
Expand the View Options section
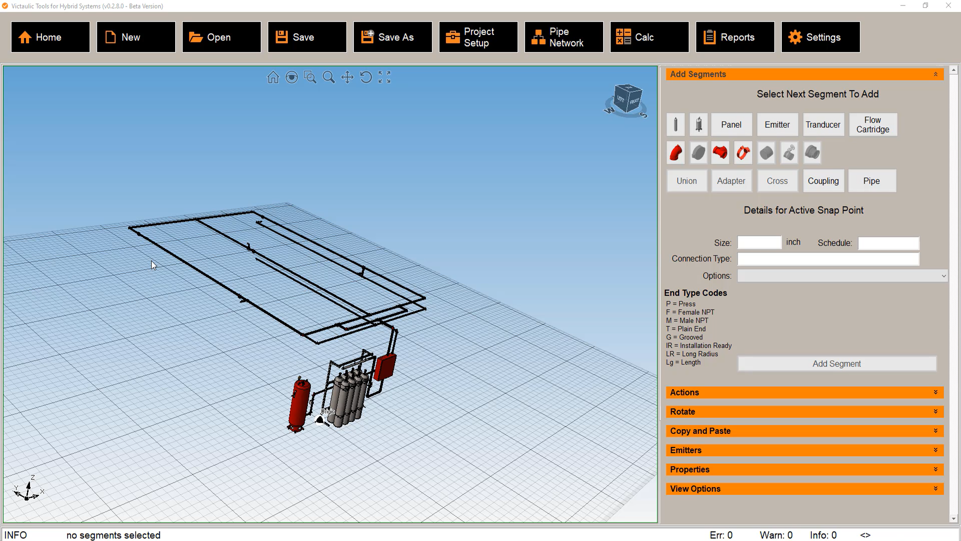tap(804, 489)
